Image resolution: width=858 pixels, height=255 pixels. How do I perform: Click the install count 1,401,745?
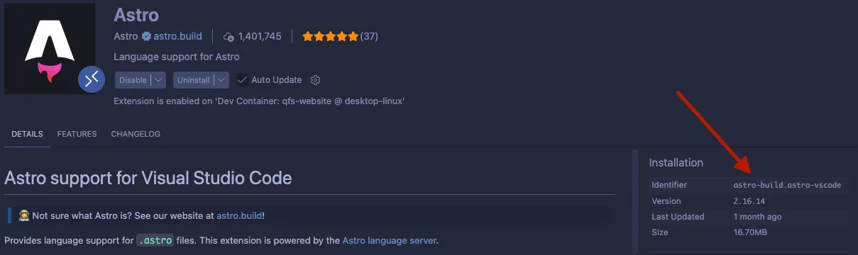[260, 36]
